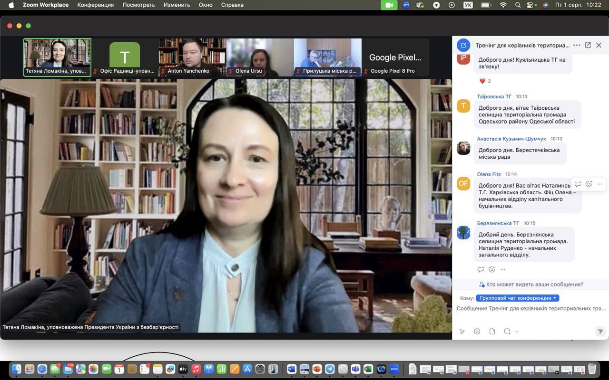Reply to the Березнянська ТГ message

pos(481,269)
